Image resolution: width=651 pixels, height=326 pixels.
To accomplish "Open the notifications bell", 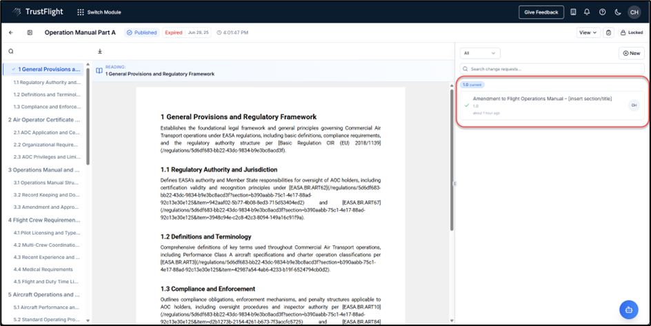I will coord(587,12).
